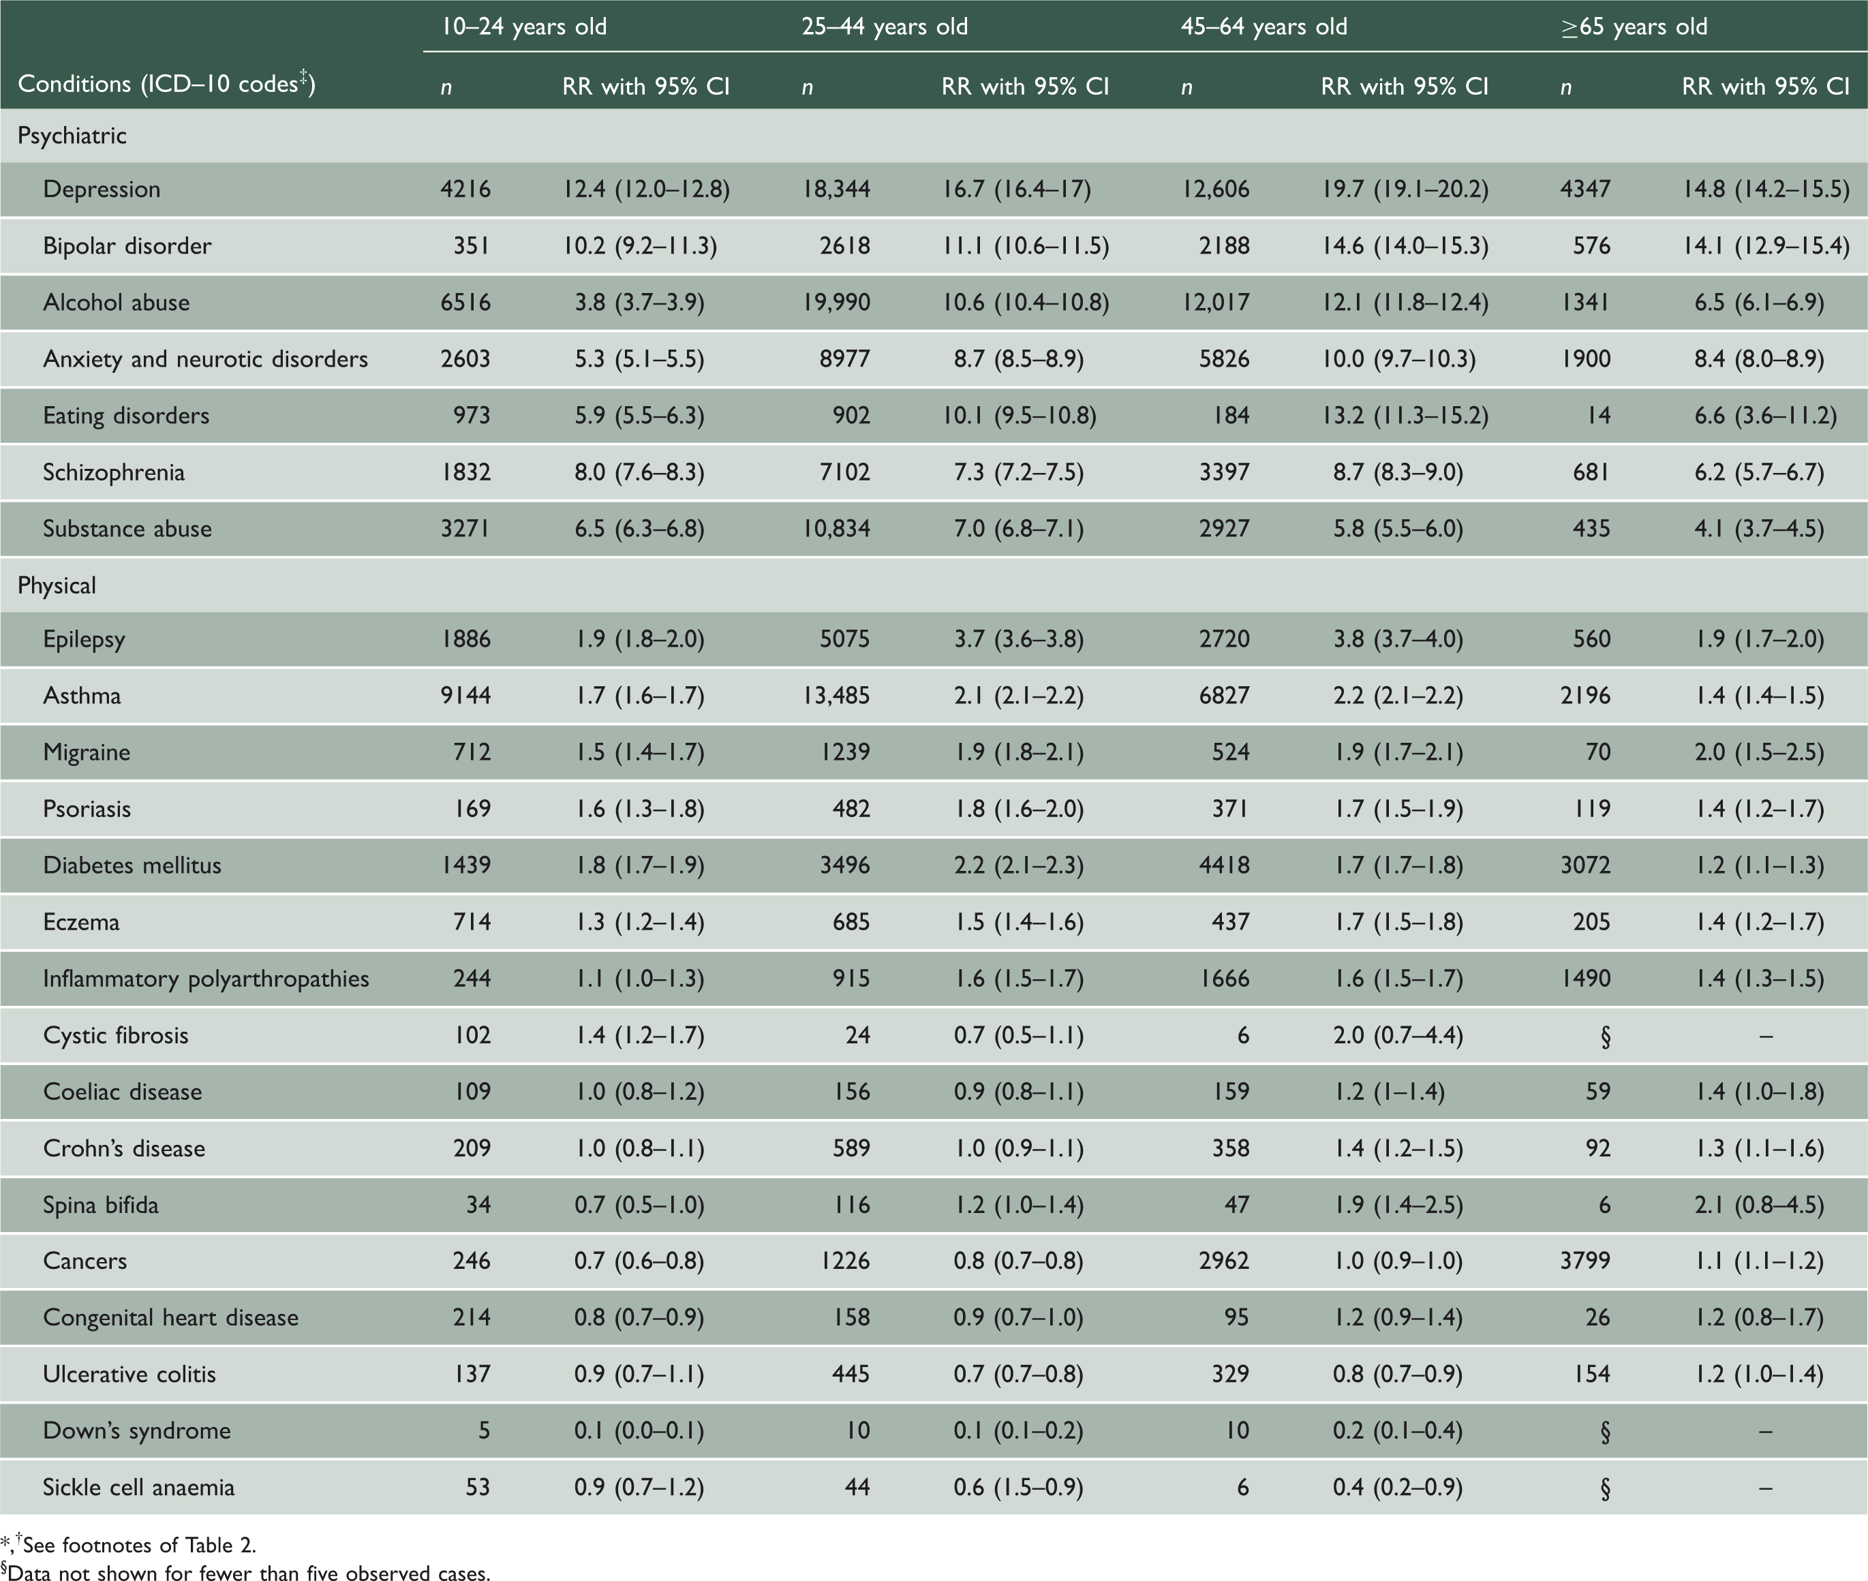Select Epilepsy row label

click(x=85, y=640)
